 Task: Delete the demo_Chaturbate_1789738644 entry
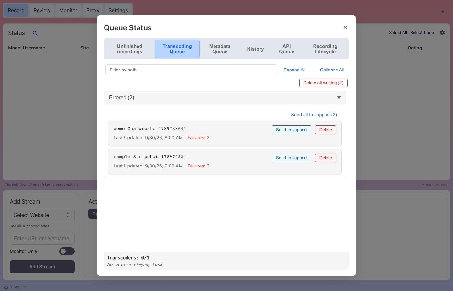pos(326,130)
